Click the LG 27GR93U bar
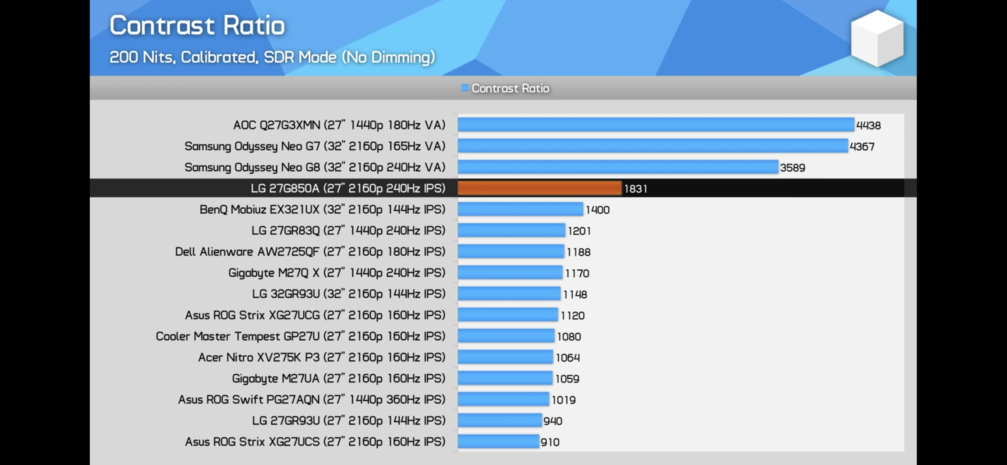Image resolution: width=1007 pixels, height=465 pixels. coord(500,420)
